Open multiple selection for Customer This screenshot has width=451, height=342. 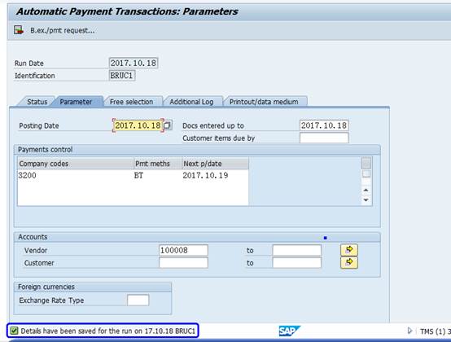tap(349, 263)
